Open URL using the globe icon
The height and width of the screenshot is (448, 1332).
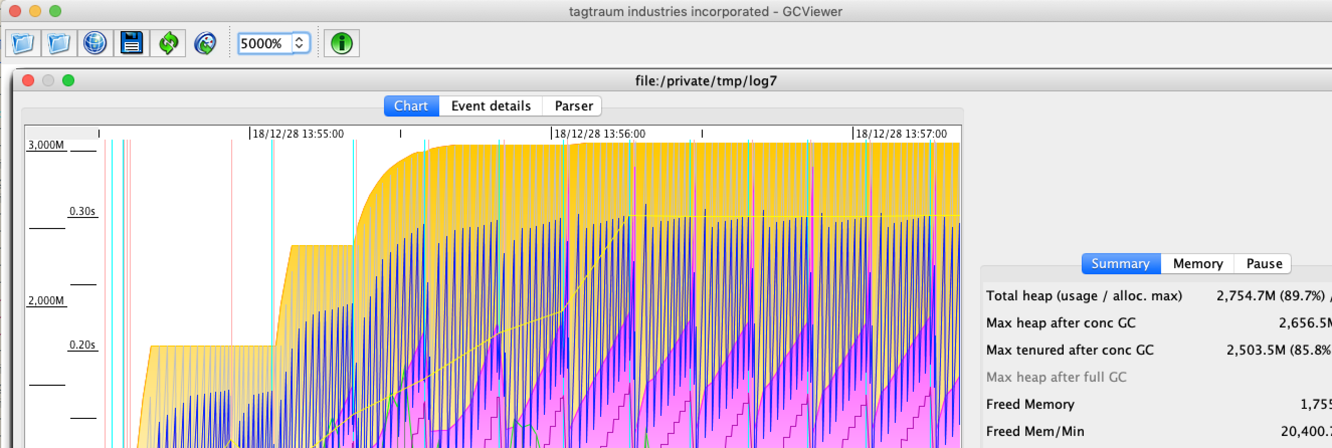coord(95,43)
